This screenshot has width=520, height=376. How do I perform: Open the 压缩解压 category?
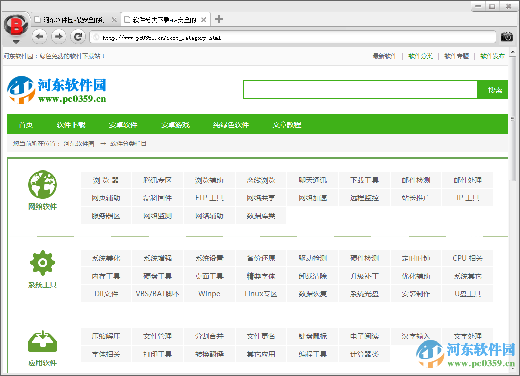click(x=105, y=336)
